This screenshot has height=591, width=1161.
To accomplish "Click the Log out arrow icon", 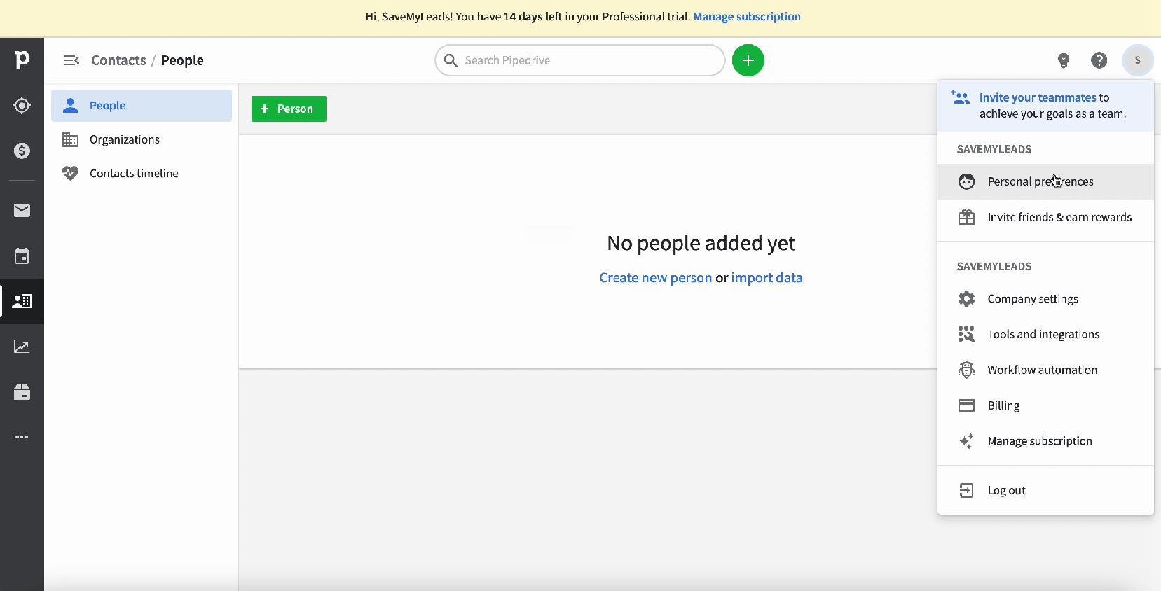I will coord(967,490).
